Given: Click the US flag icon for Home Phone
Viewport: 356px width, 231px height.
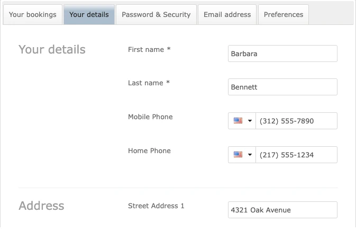Looking at the screenshot, I should pos(238,155).
